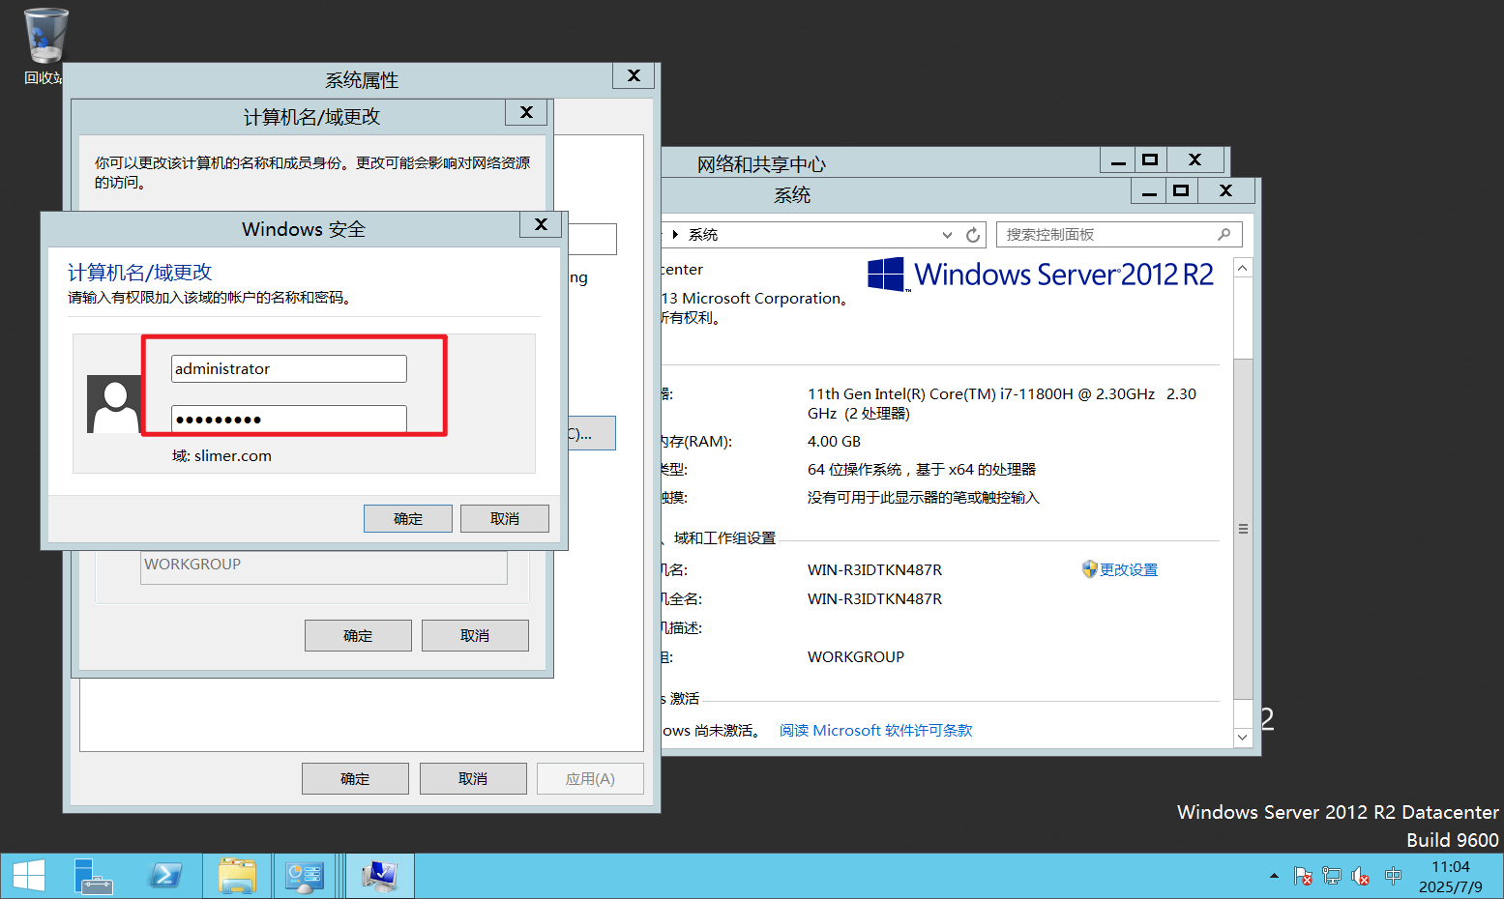Image resolution: width=1504 pixels, height=899 pixels.
Task: Show hidden tray icons arrow
Action: tap(1274, 876)
